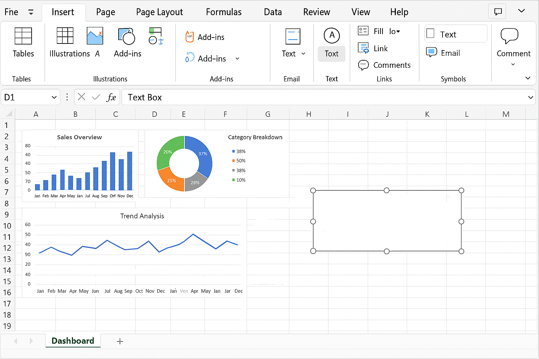Open ribbon display options chevron top-right

point(521,11)
